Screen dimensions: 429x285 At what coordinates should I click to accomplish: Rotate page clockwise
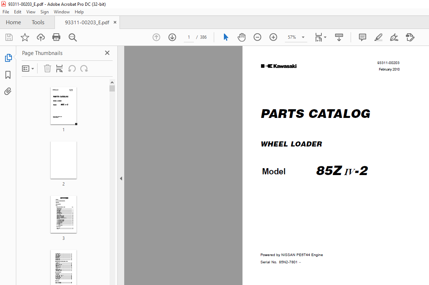[84, 68]
